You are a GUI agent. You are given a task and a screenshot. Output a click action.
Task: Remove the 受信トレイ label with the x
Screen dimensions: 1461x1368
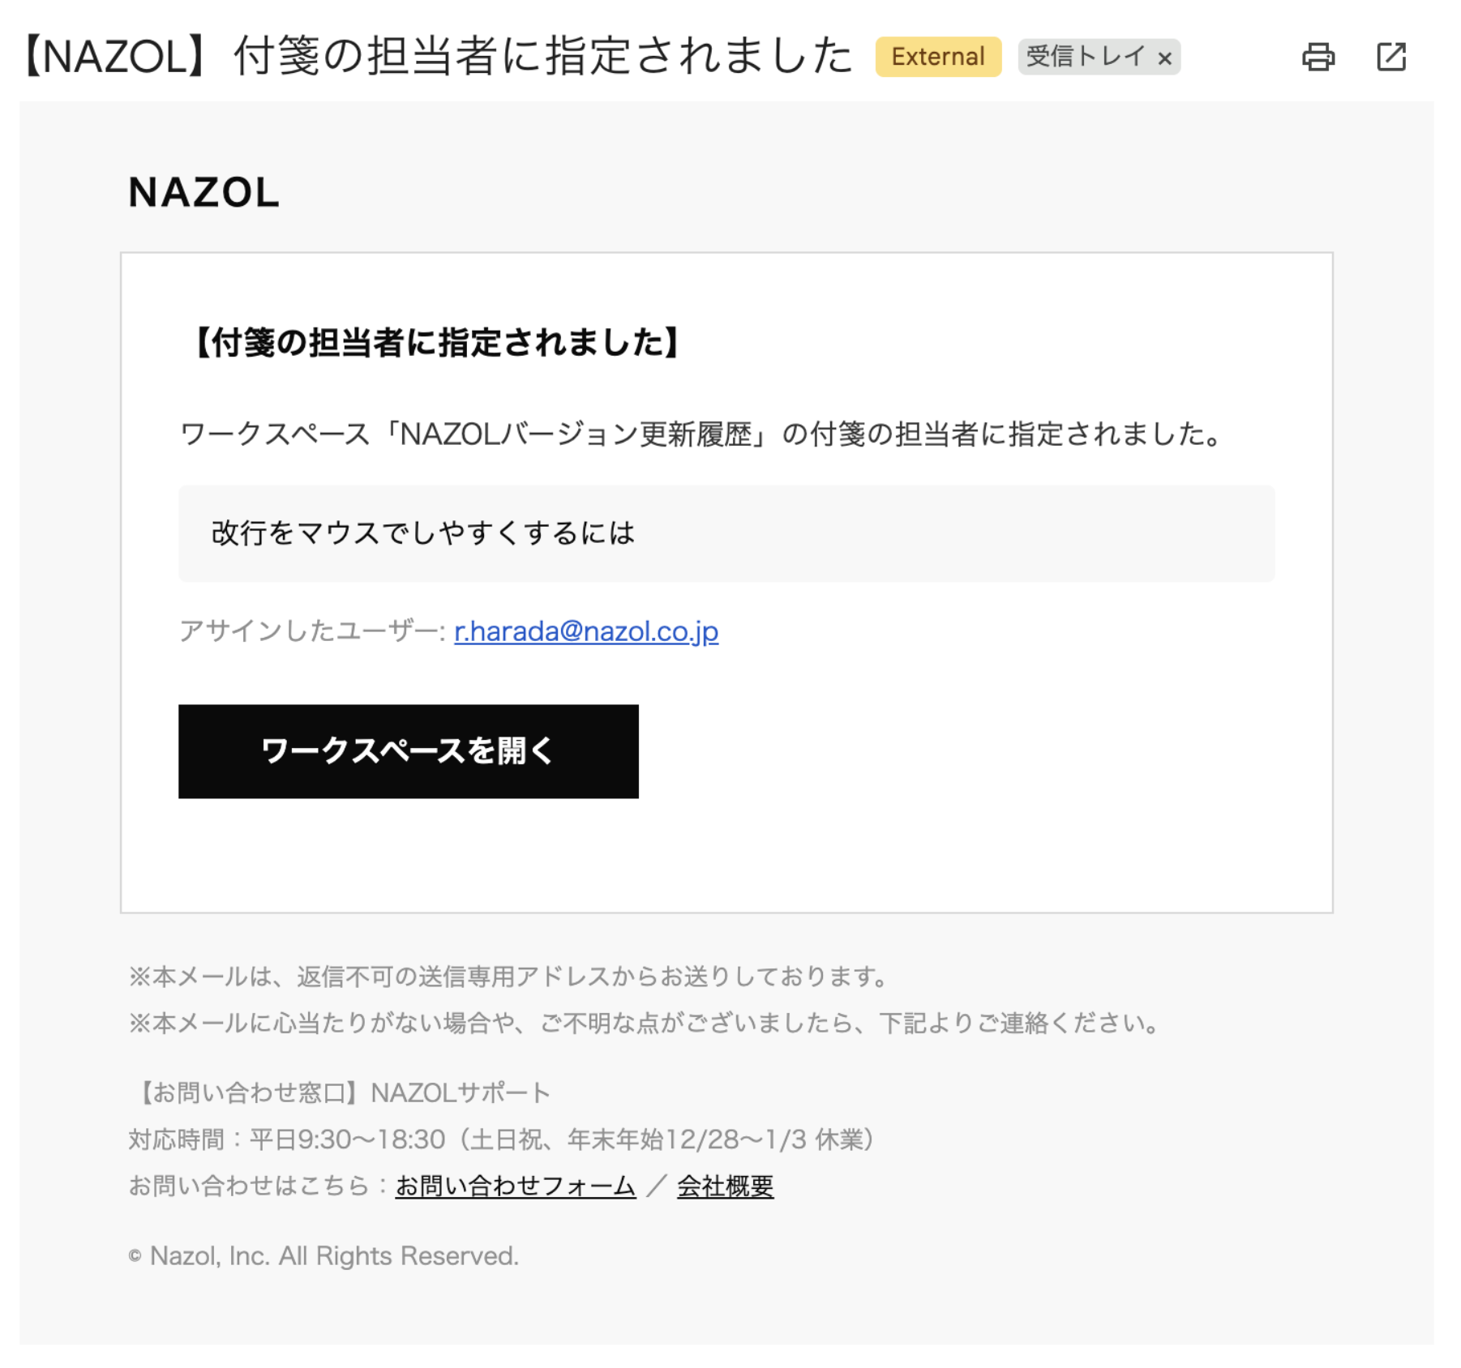coord(1164,58)
